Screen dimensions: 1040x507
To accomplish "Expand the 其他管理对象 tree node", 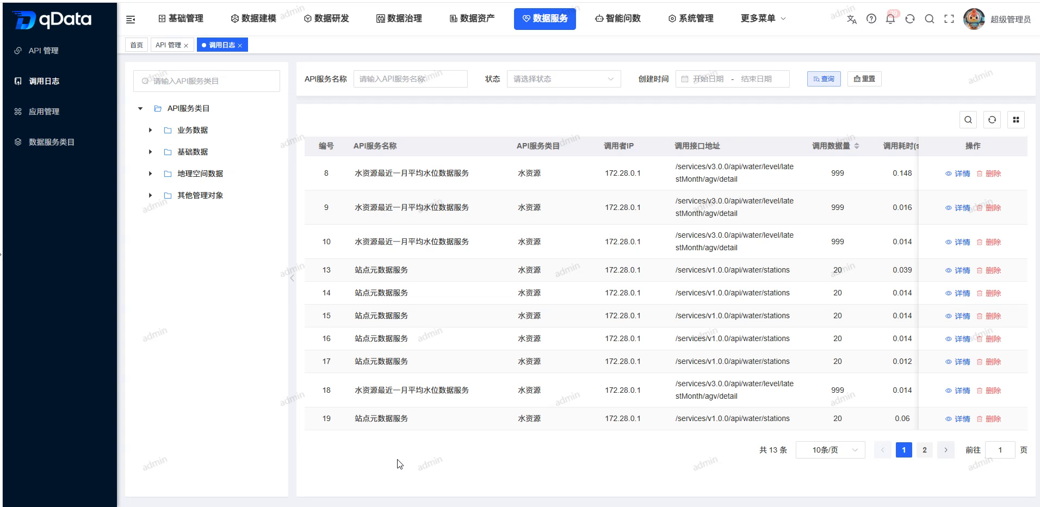I will click(150, 195).
